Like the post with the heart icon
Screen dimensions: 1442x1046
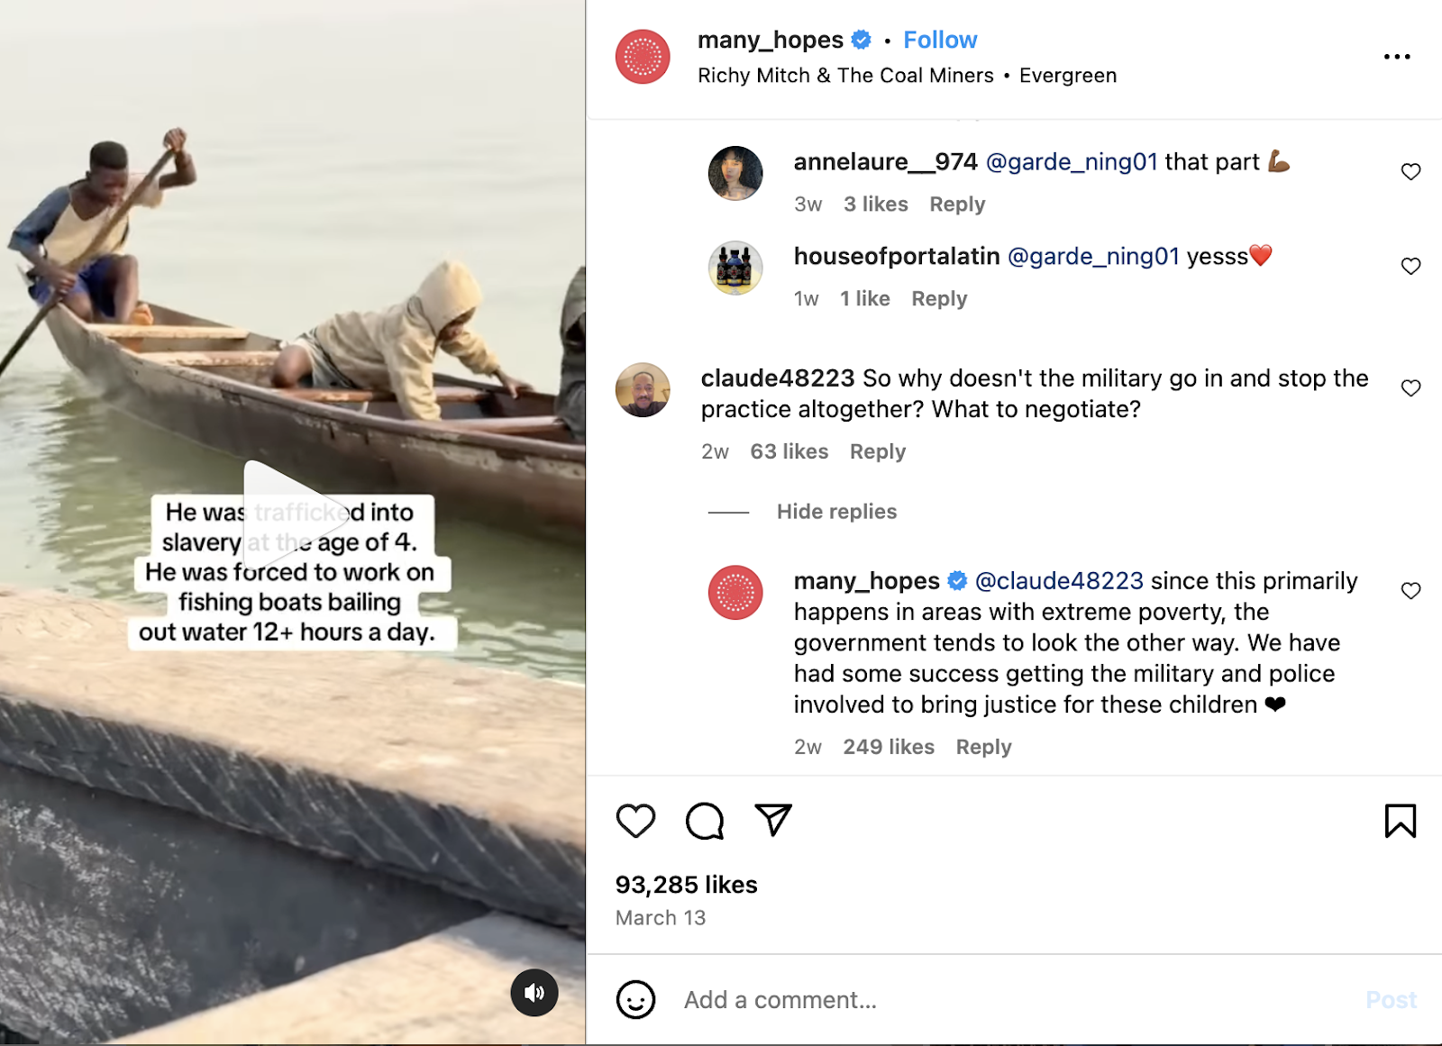click(x=635, y=821)
